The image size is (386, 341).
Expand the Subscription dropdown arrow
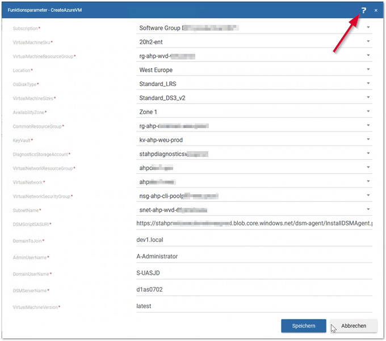[368, 27]
